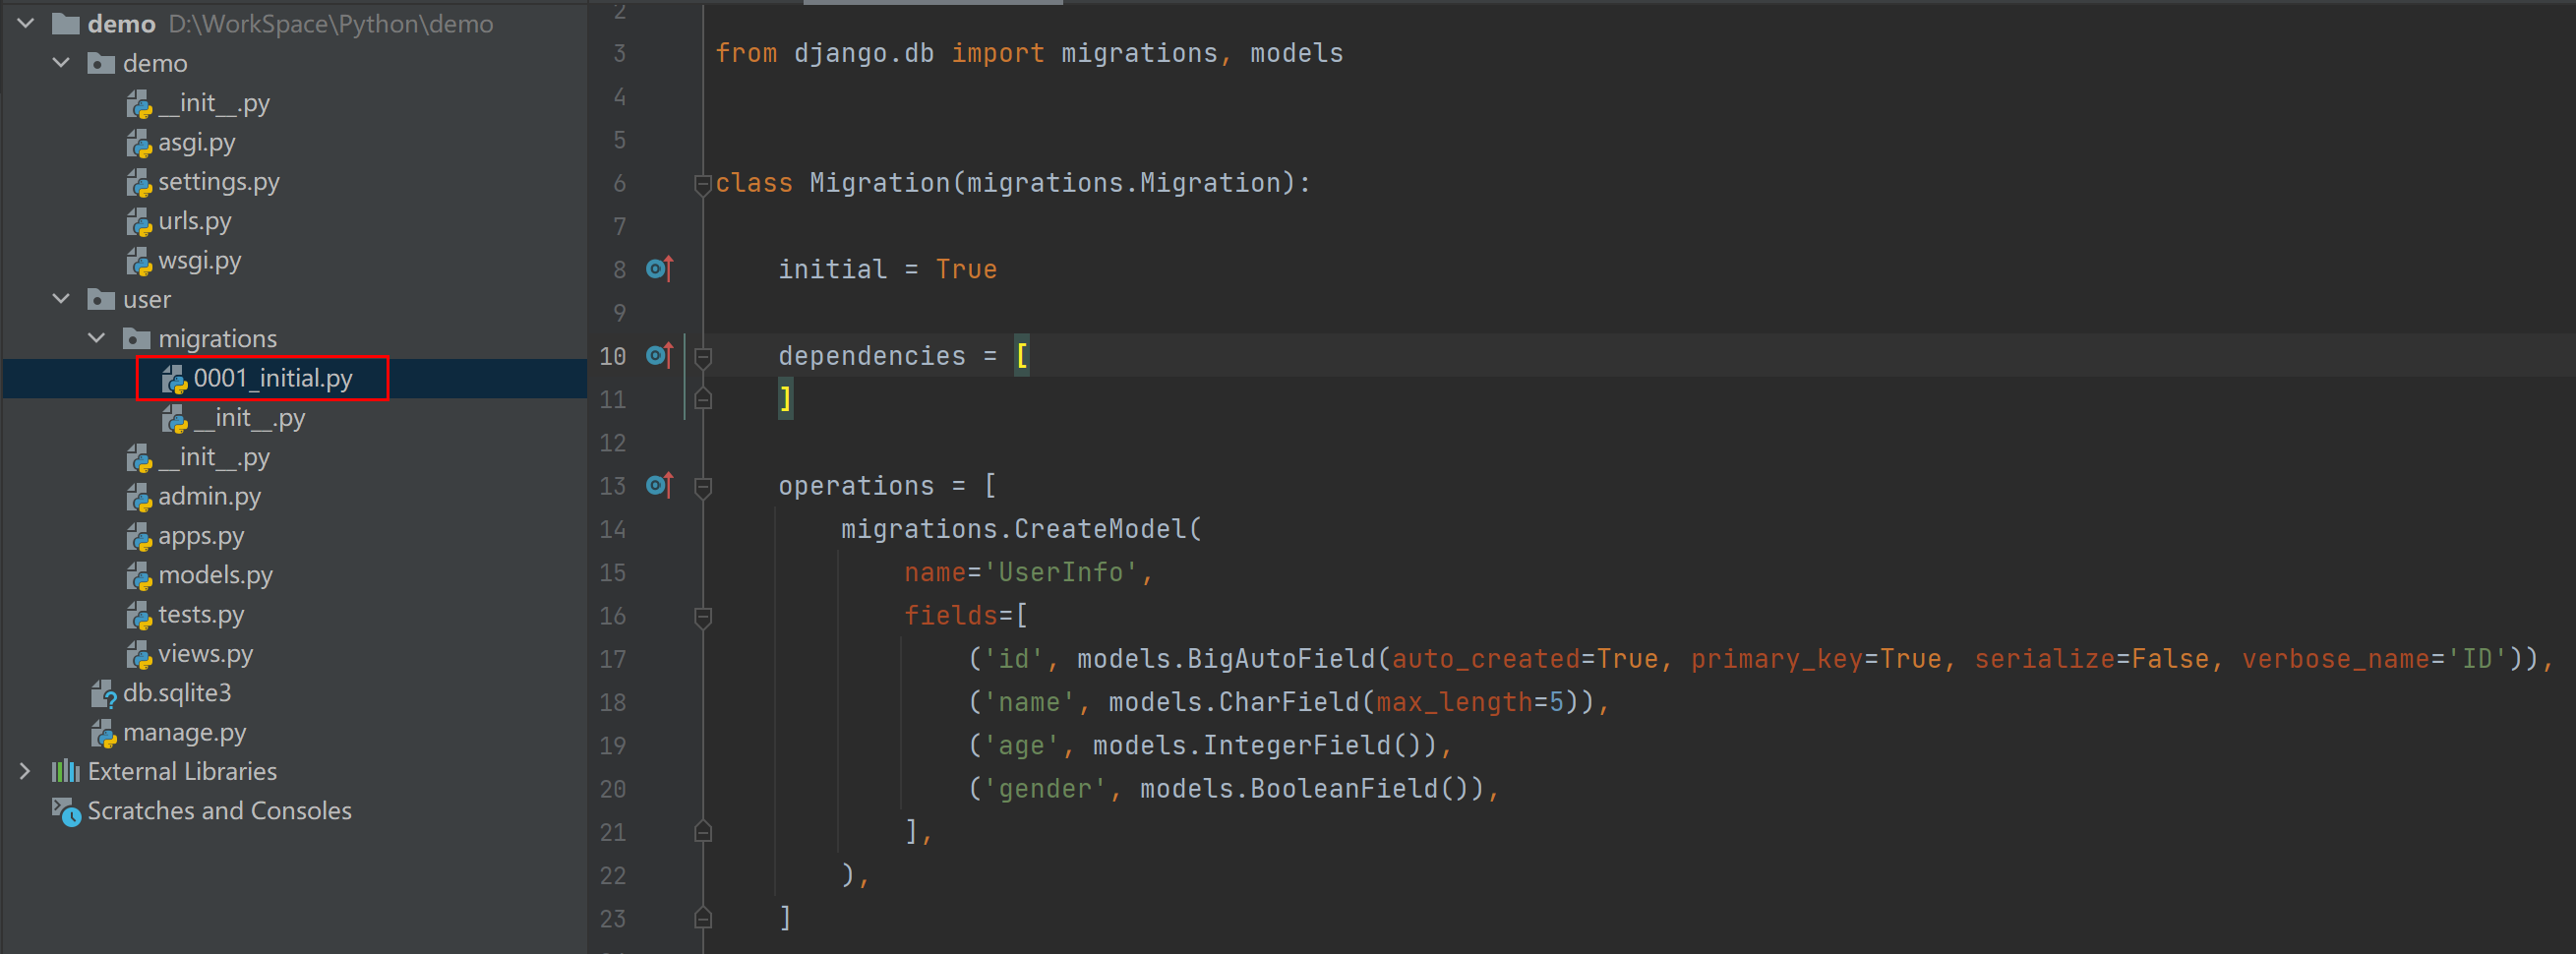Click the urls.py Python file icon
The width and height of the screenshot is (2576, 954).
[x=139, y=222]
